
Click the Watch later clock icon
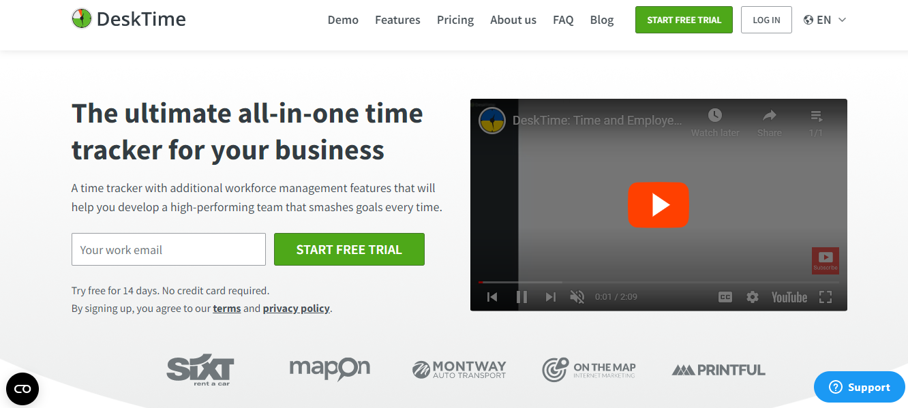[x=715, y=115]
